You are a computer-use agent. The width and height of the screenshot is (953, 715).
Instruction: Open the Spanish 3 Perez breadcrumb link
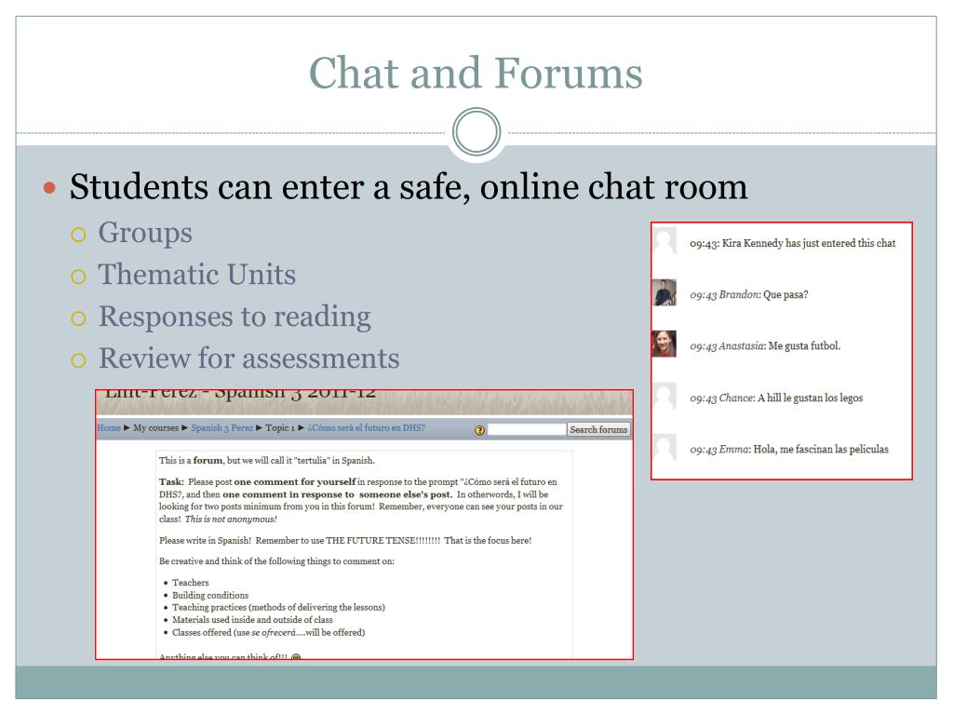(x=221, y=427)
